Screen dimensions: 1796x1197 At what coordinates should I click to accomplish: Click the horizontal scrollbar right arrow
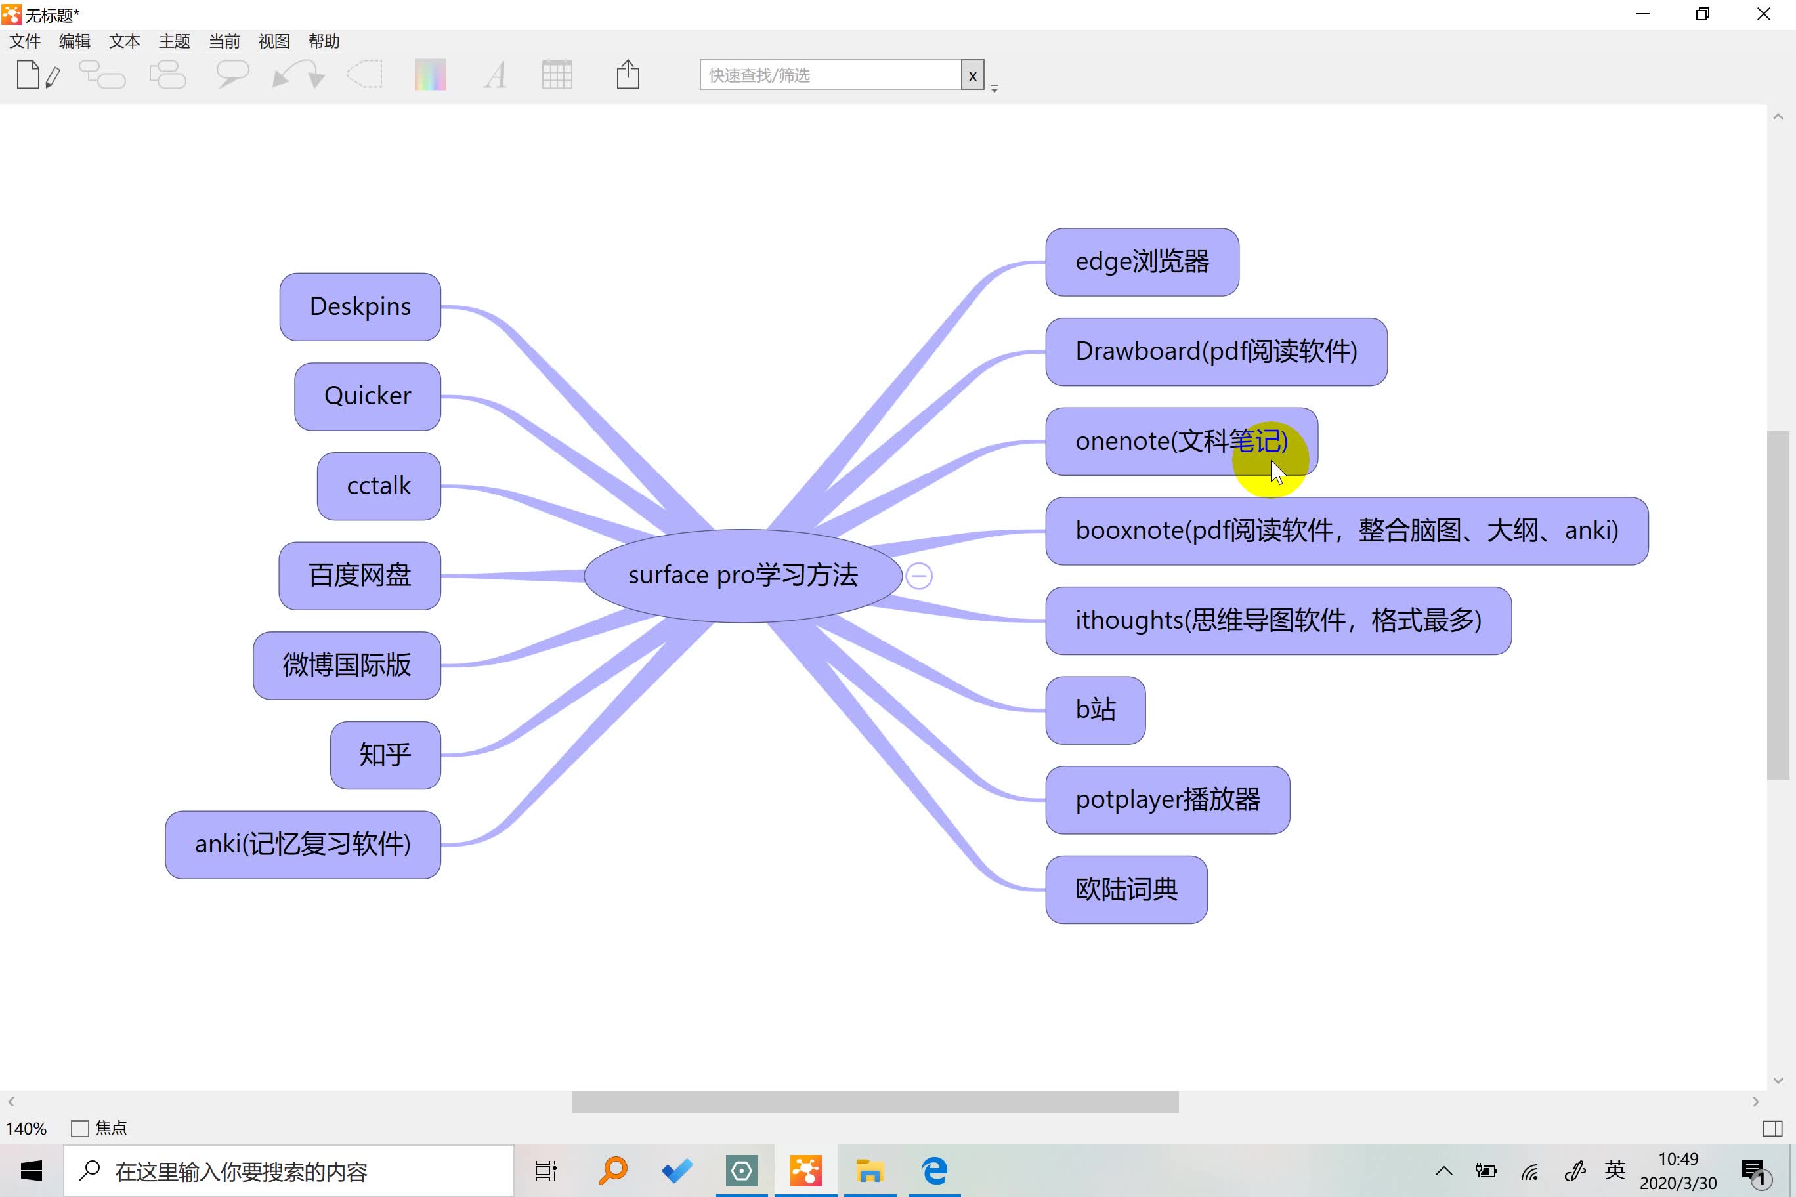tap(1755, 1102)
